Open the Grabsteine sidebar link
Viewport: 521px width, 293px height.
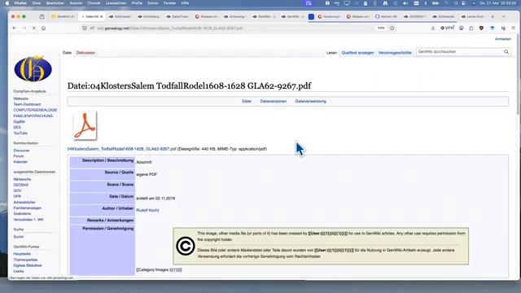[x=22, y=213]
